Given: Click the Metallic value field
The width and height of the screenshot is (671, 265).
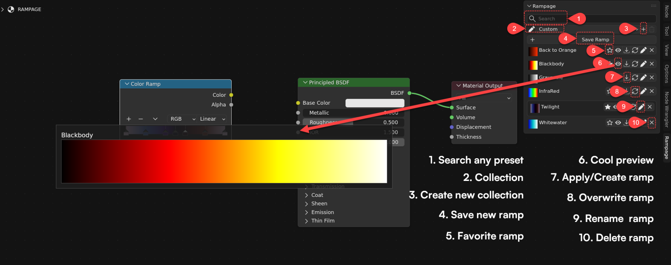Looking at the screenshot, I should coord(353,113).
